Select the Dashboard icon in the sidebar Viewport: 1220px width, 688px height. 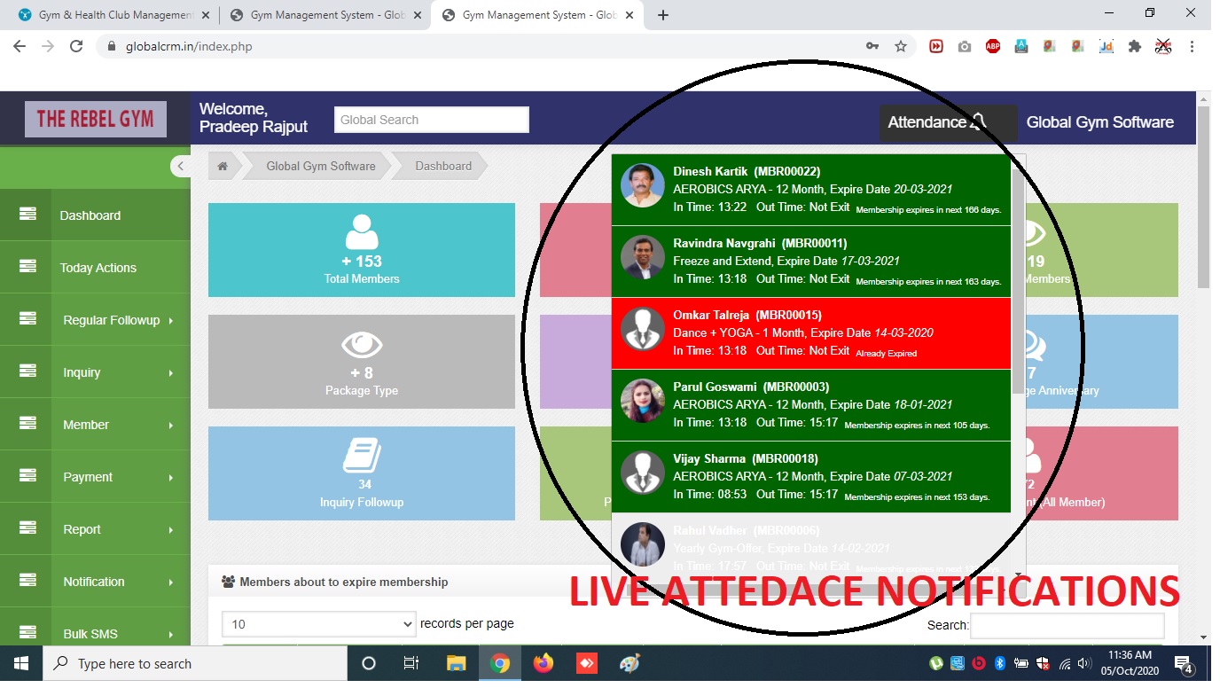[27, 215]
